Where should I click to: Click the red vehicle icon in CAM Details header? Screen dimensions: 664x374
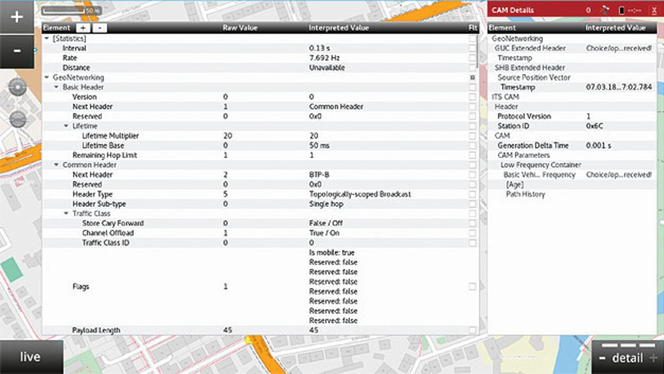[x=604, y=10]
